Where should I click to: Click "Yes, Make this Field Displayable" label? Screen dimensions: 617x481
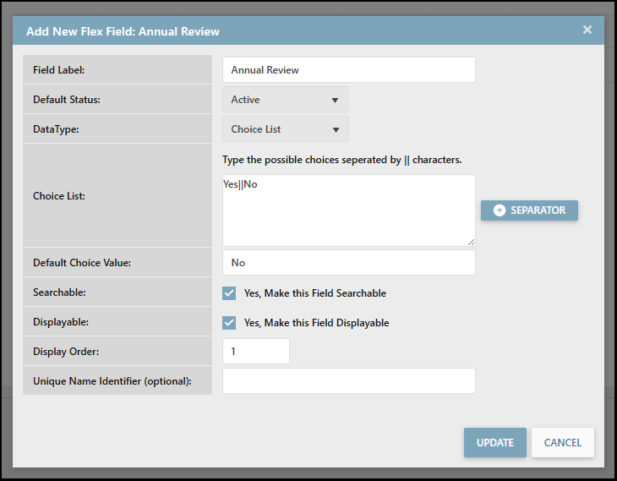[x=316, y=323]
